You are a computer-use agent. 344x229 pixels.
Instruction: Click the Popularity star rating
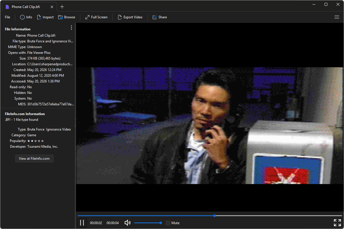click(36, 141)
